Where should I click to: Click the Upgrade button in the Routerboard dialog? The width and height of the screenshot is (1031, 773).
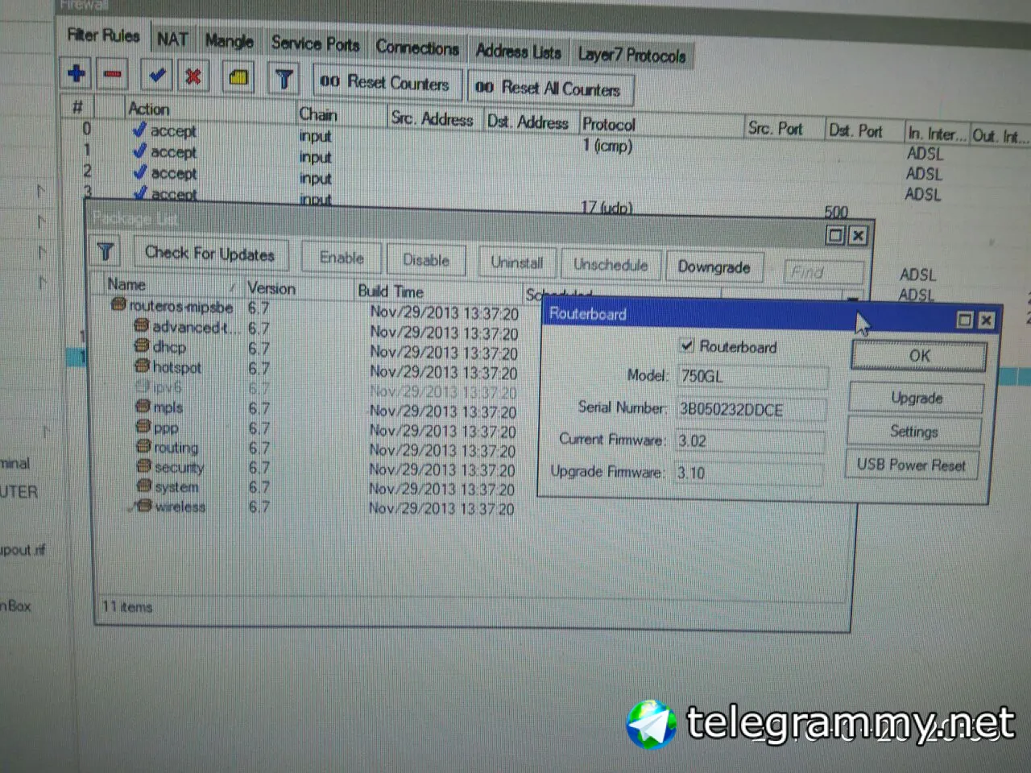916,398
